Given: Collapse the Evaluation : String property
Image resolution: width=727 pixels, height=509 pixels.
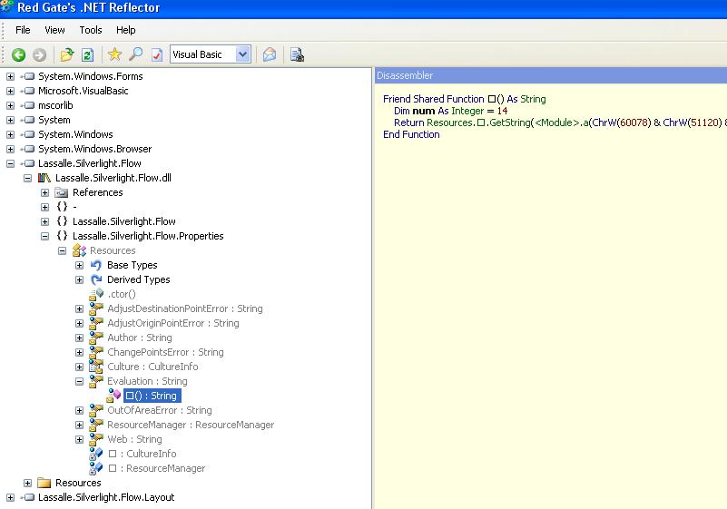Looking at the screenshot, I should coord(79,381).
